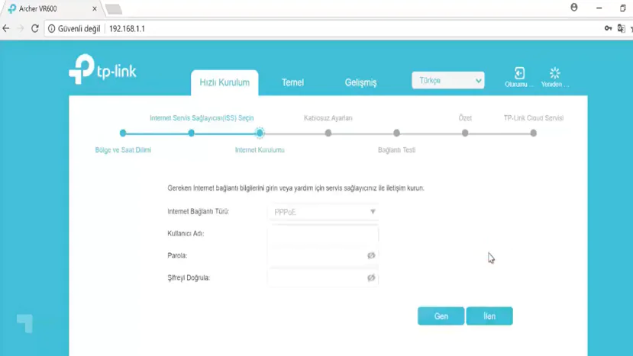Select the Hızlı Kurulum tab
This screenshot has height=356, width=633.
(x=224, y=82)
